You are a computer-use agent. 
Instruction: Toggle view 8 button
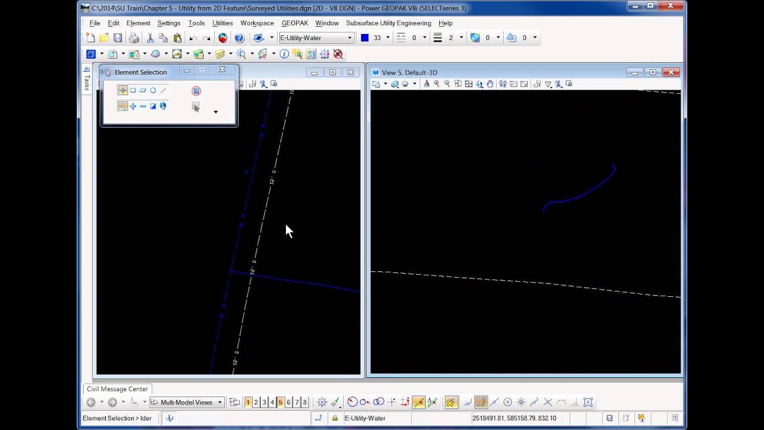tap(304, 403)
